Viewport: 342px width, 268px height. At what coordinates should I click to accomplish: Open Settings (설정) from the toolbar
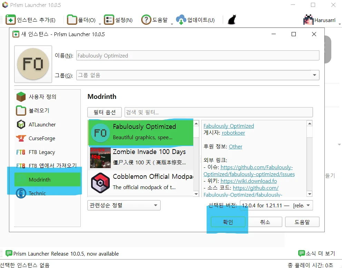[x=118, y=20]
